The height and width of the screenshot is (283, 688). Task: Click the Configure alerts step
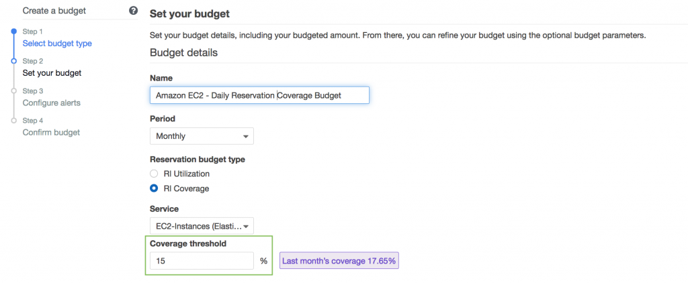tap(52, 103)
